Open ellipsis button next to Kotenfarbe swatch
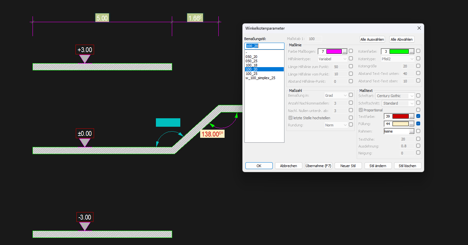468x245 pixels. tap(411, 51)
